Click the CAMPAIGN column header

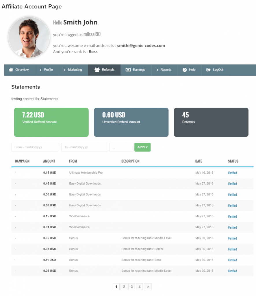pos(22,161)
